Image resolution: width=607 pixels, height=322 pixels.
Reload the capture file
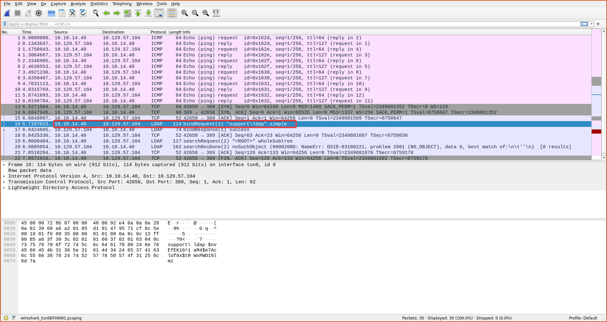point(83,13)
